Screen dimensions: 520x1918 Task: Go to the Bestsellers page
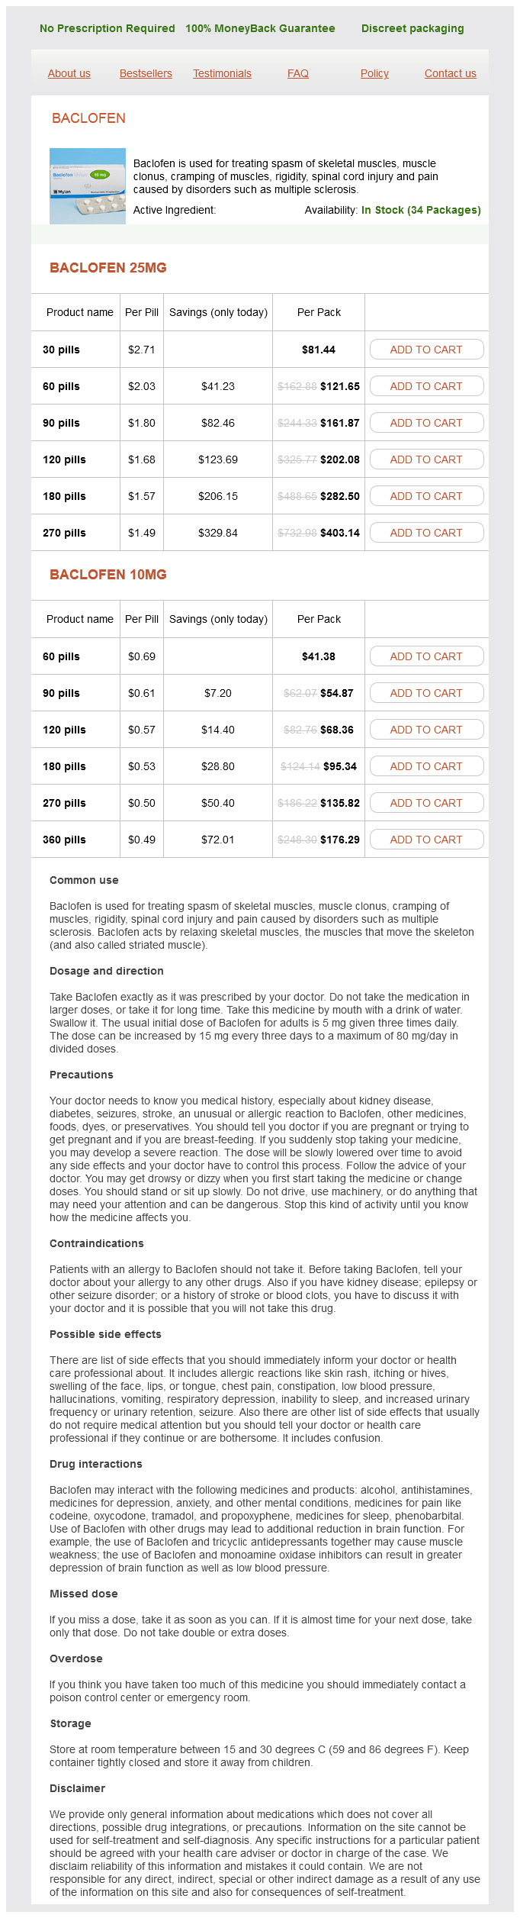[x=146, y=73]
